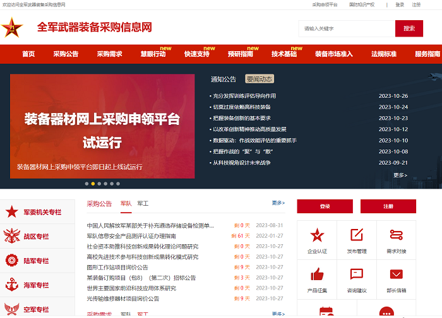Viewport: 442px width, 318px height.
Task: Open article 把握装备创新的基本要求
Action: (x=242, y=118)
